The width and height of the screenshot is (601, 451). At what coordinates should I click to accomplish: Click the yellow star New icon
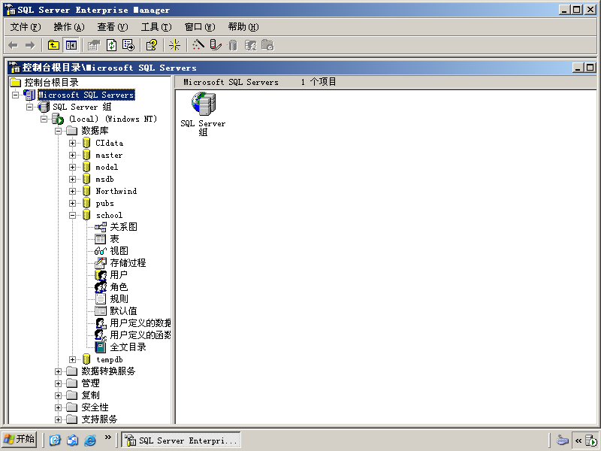pos(175,45)
